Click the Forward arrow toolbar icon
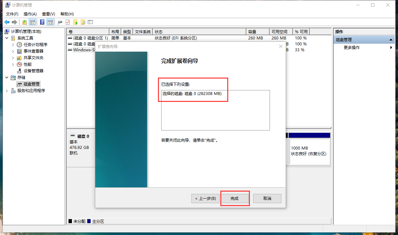The width and height of the screenshot is (398, 235). 14,22
